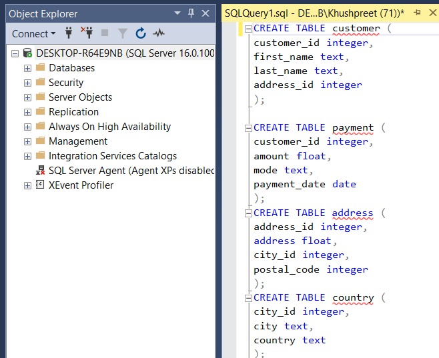Select the Databases tree item
The image size is (439, 358).
[71, 68]
